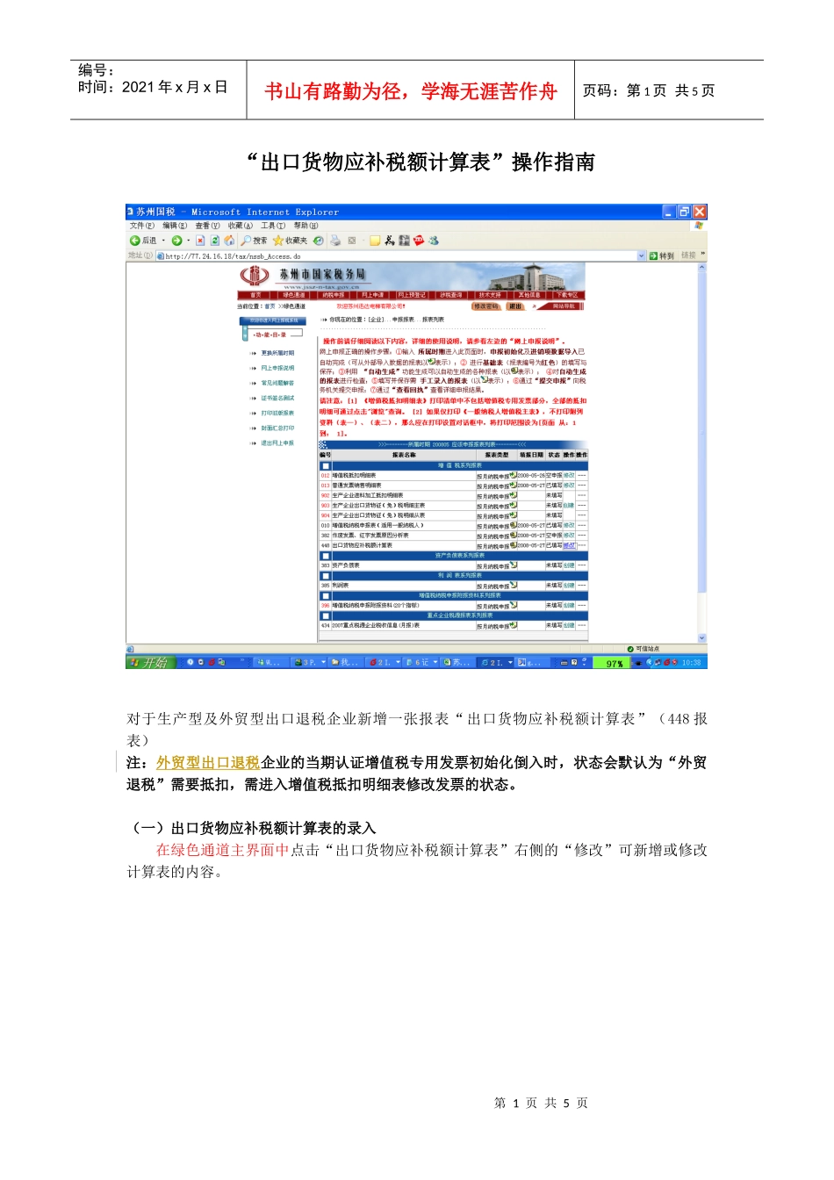Screen dimensions: 834x1180
Task: Click the IE Forward arrow icon
Action: pos(176,240)
